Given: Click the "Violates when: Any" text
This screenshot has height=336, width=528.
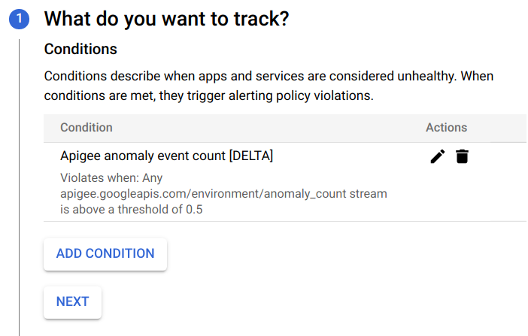Looking at the screenshot, I should pos(111,178).
